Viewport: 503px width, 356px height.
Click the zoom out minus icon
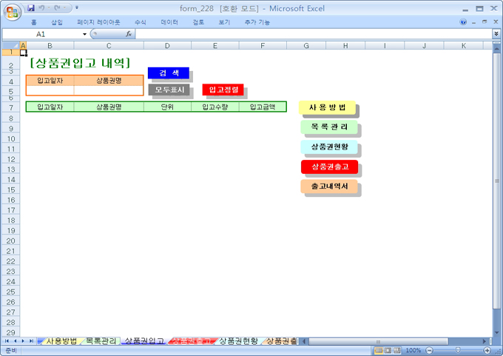coord(428,350)
